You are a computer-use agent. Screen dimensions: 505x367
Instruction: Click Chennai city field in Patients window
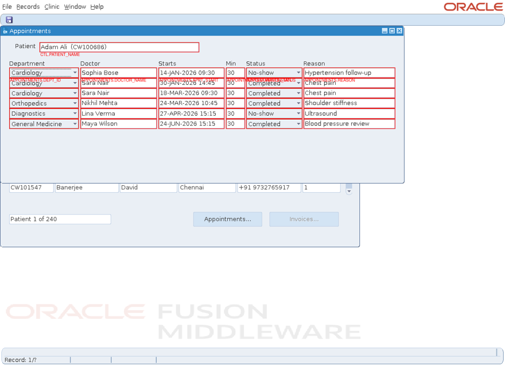pos(207,188)
